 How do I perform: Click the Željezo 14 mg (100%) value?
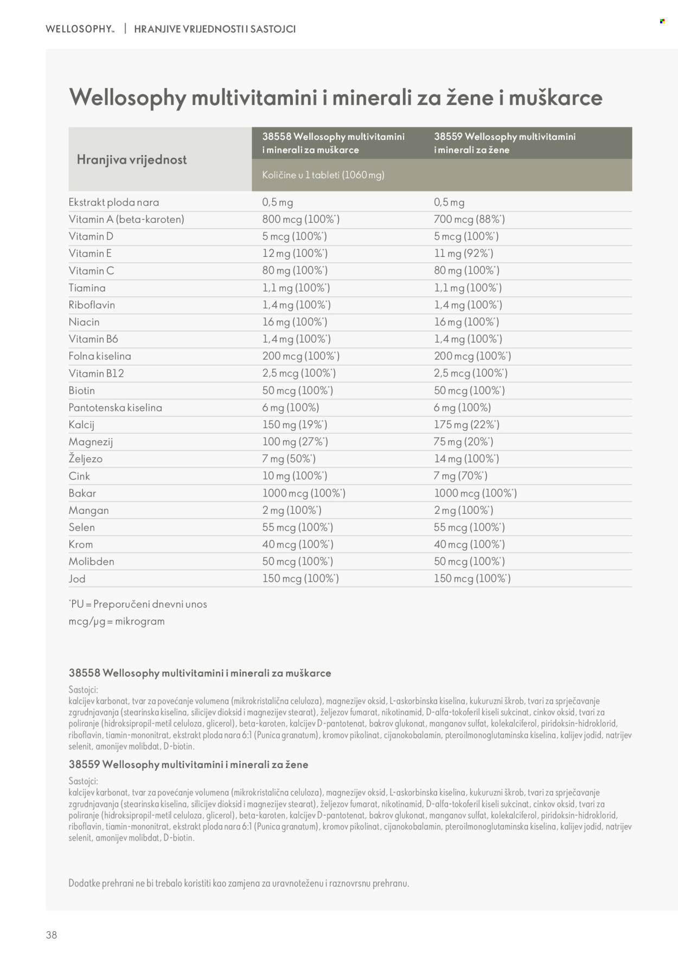pos(466,459)
